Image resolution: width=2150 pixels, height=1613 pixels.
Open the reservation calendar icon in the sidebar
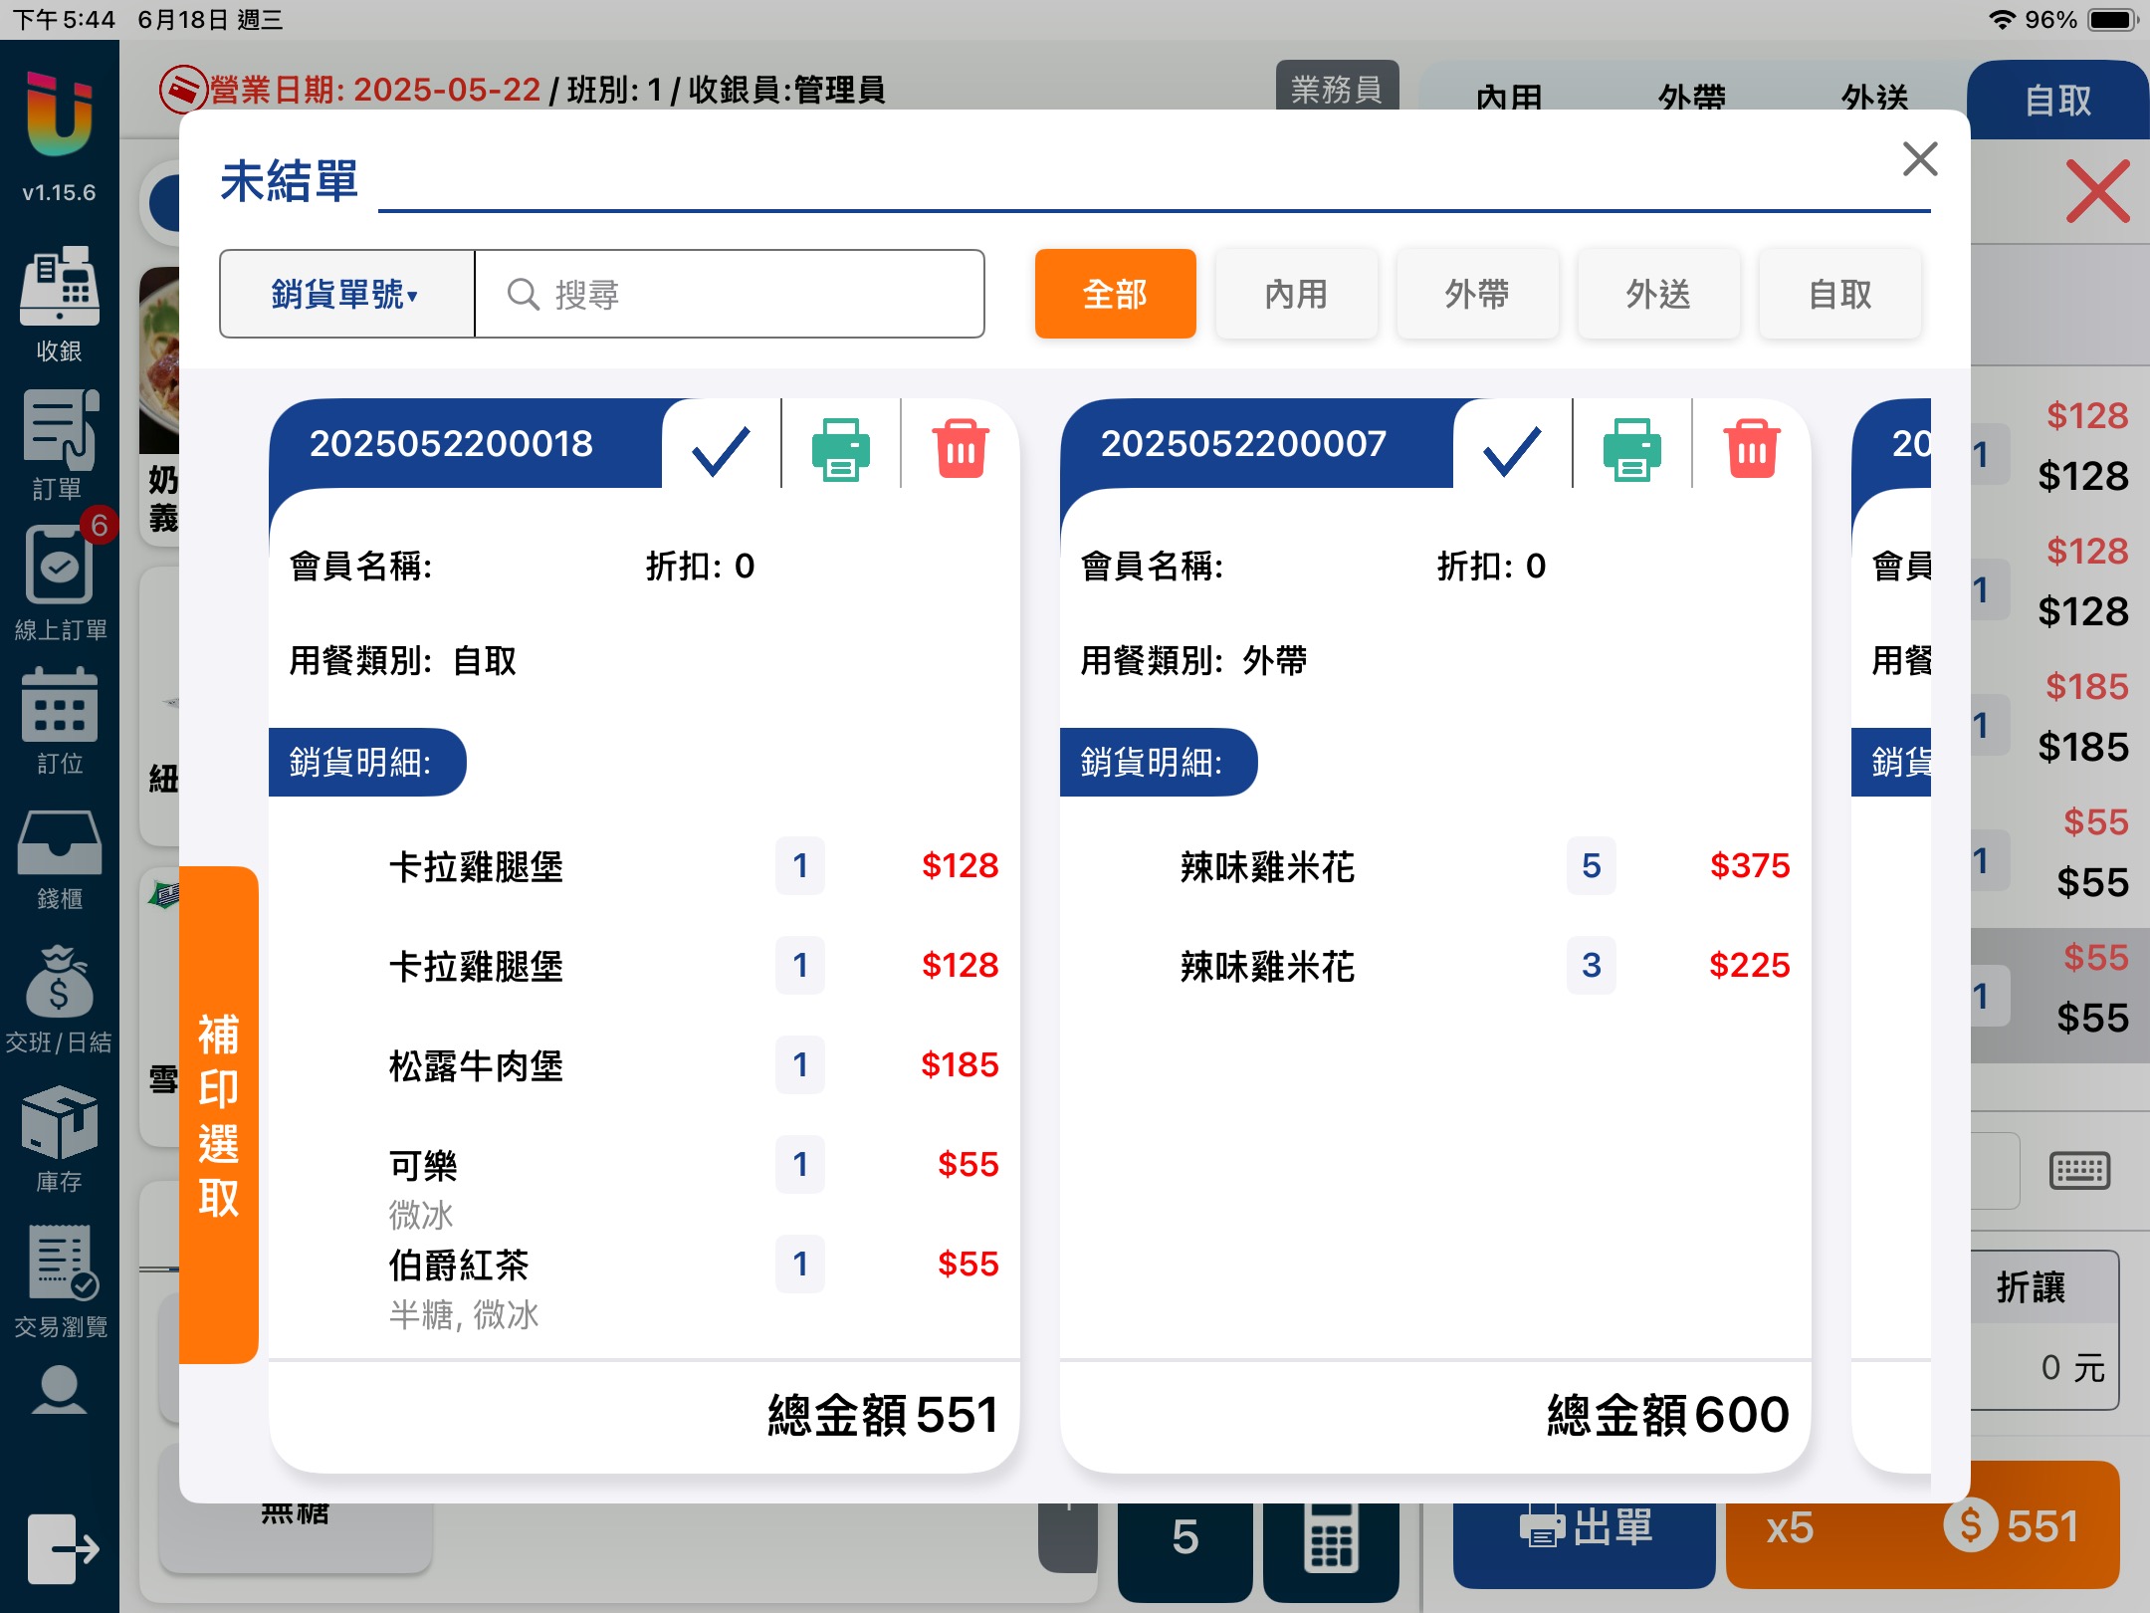tap(60, 707)
